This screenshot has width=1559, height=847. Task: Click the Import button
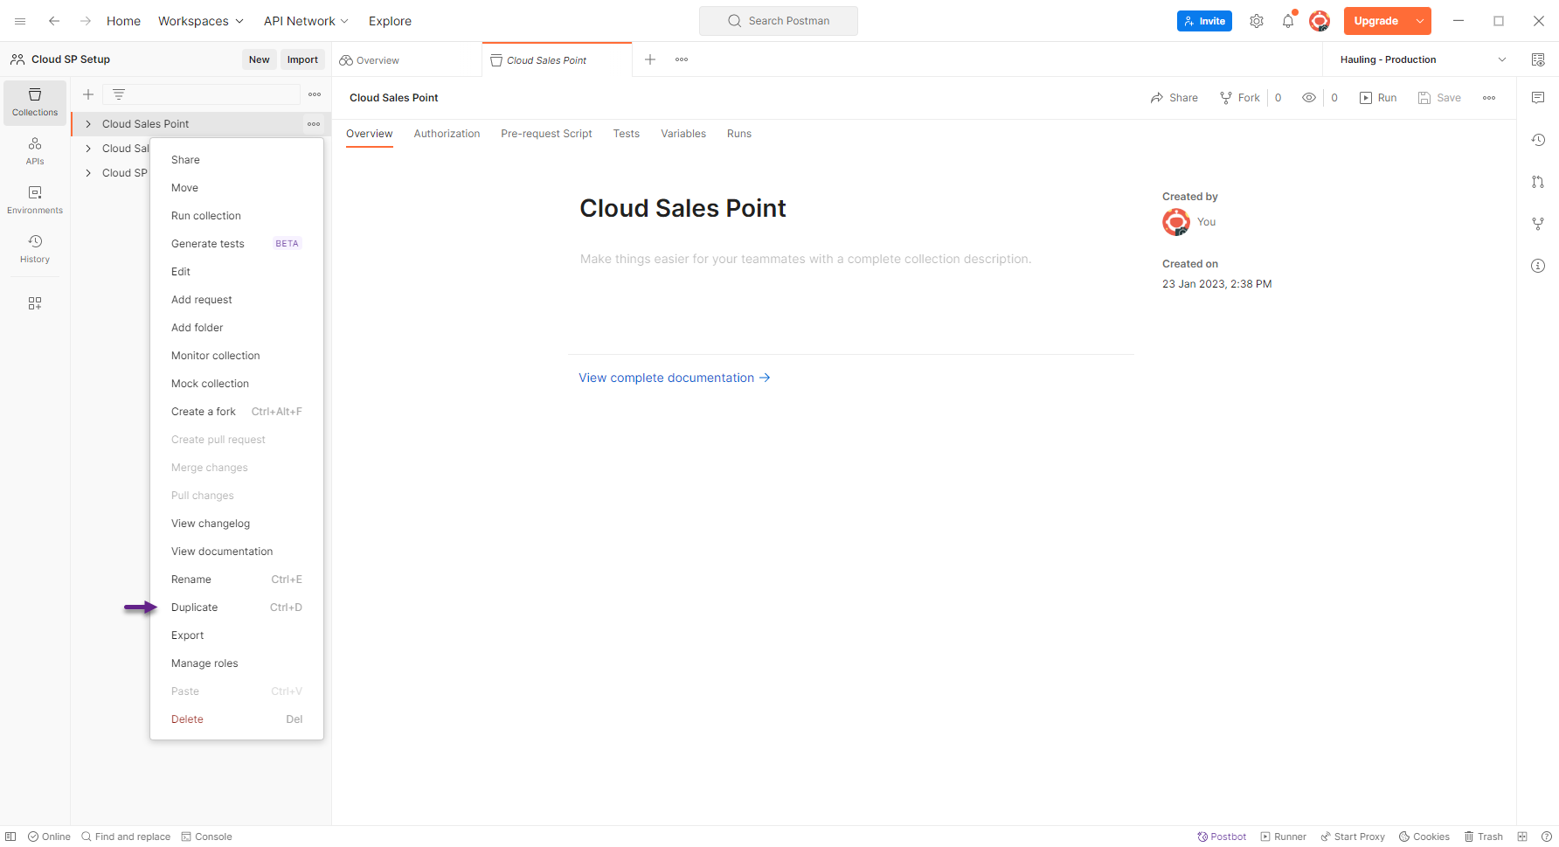click(302, 59)
